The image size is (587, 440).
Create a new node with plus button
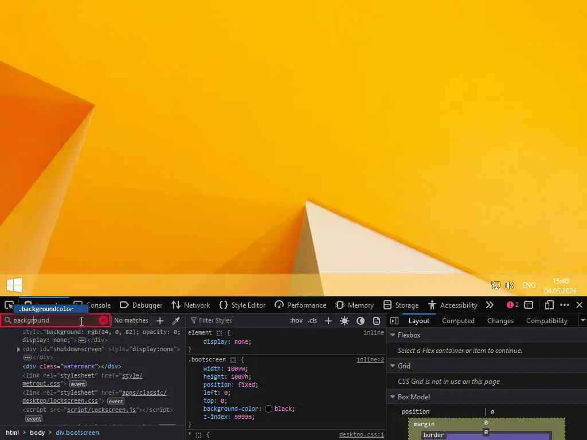click(160, 321)
